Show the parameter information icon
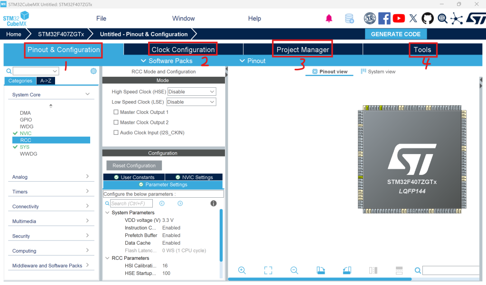Viewport: 486px width, 285px height. point(214,203)
